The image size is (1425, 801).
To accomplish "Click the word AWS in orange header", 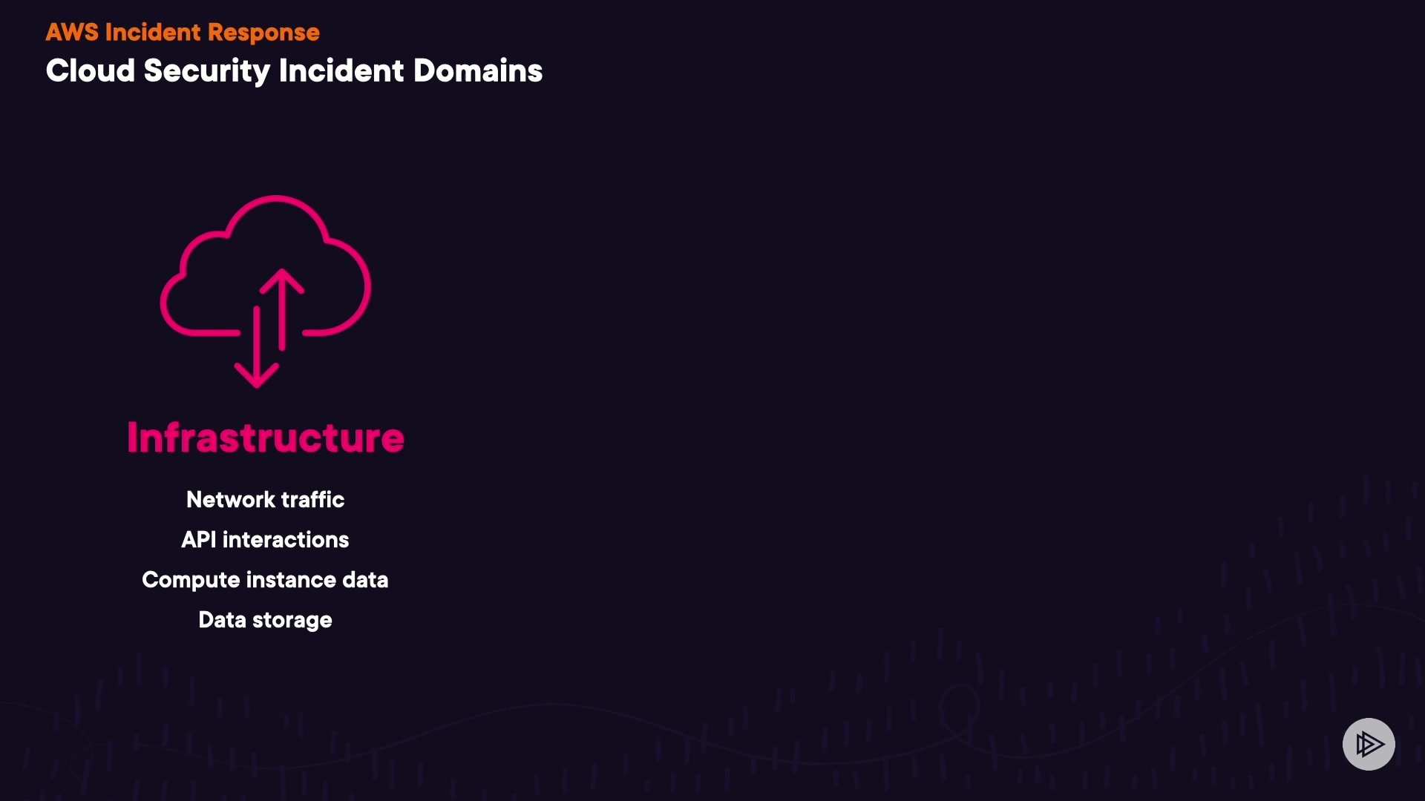I will [72, 33].
